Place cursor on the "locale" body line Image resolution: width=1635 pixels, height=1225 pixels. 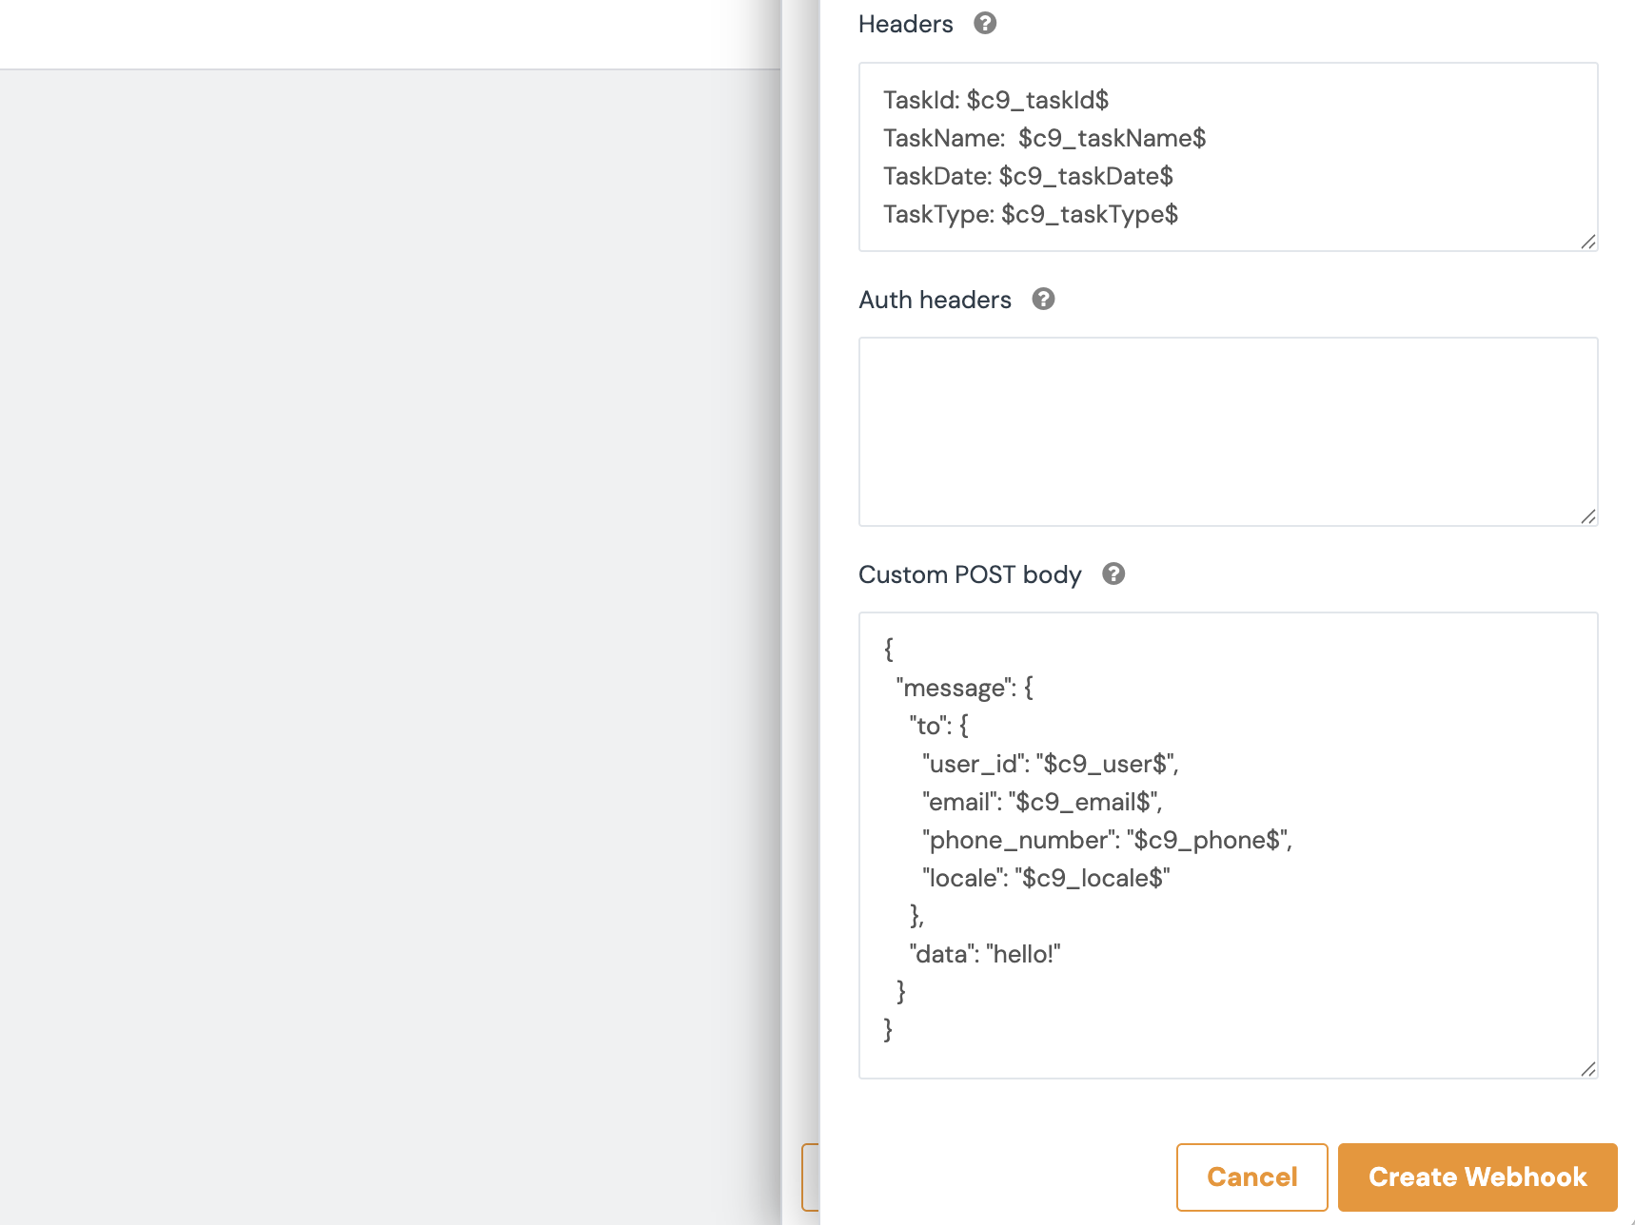[1045, 879]
